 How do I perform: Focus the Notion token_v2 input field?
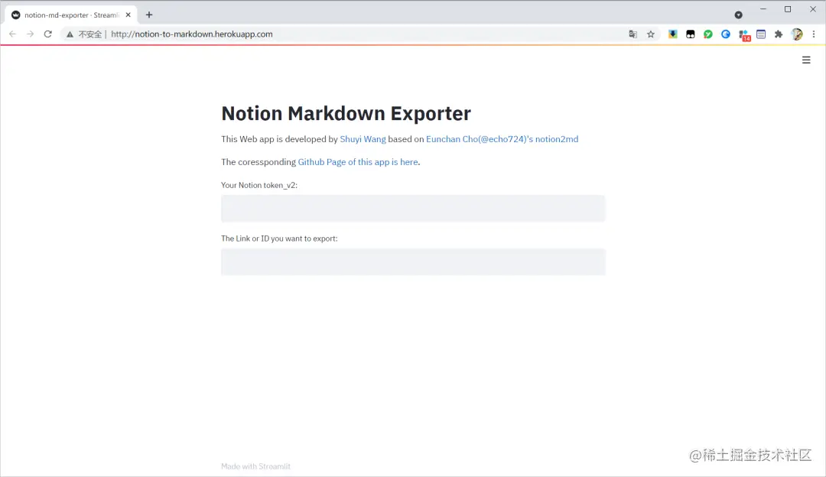tap(413, 209)
